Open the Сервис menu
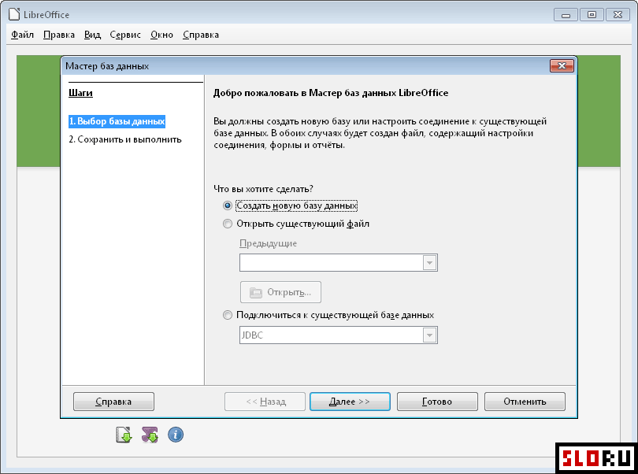The width and height of the screenshot is (638, 474). coord(125,35)
